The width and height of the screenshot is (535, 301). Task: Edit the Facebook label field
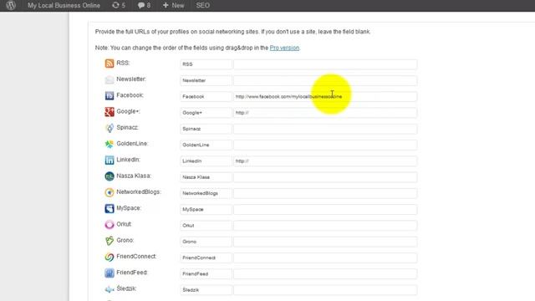[206, 97]
